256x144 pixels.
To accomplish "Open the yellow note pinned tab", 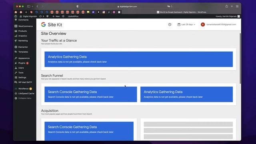I will 88,12.
